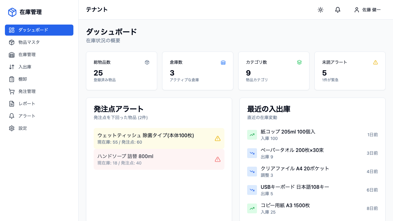The width and height of the screenshot is (393, 221).
Task: Click the レポート document icon
Action: (x=12, y=104)
